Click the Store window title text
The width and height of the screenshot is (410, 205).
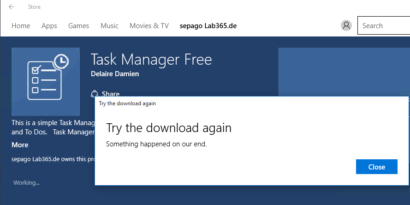pos(34,7)
